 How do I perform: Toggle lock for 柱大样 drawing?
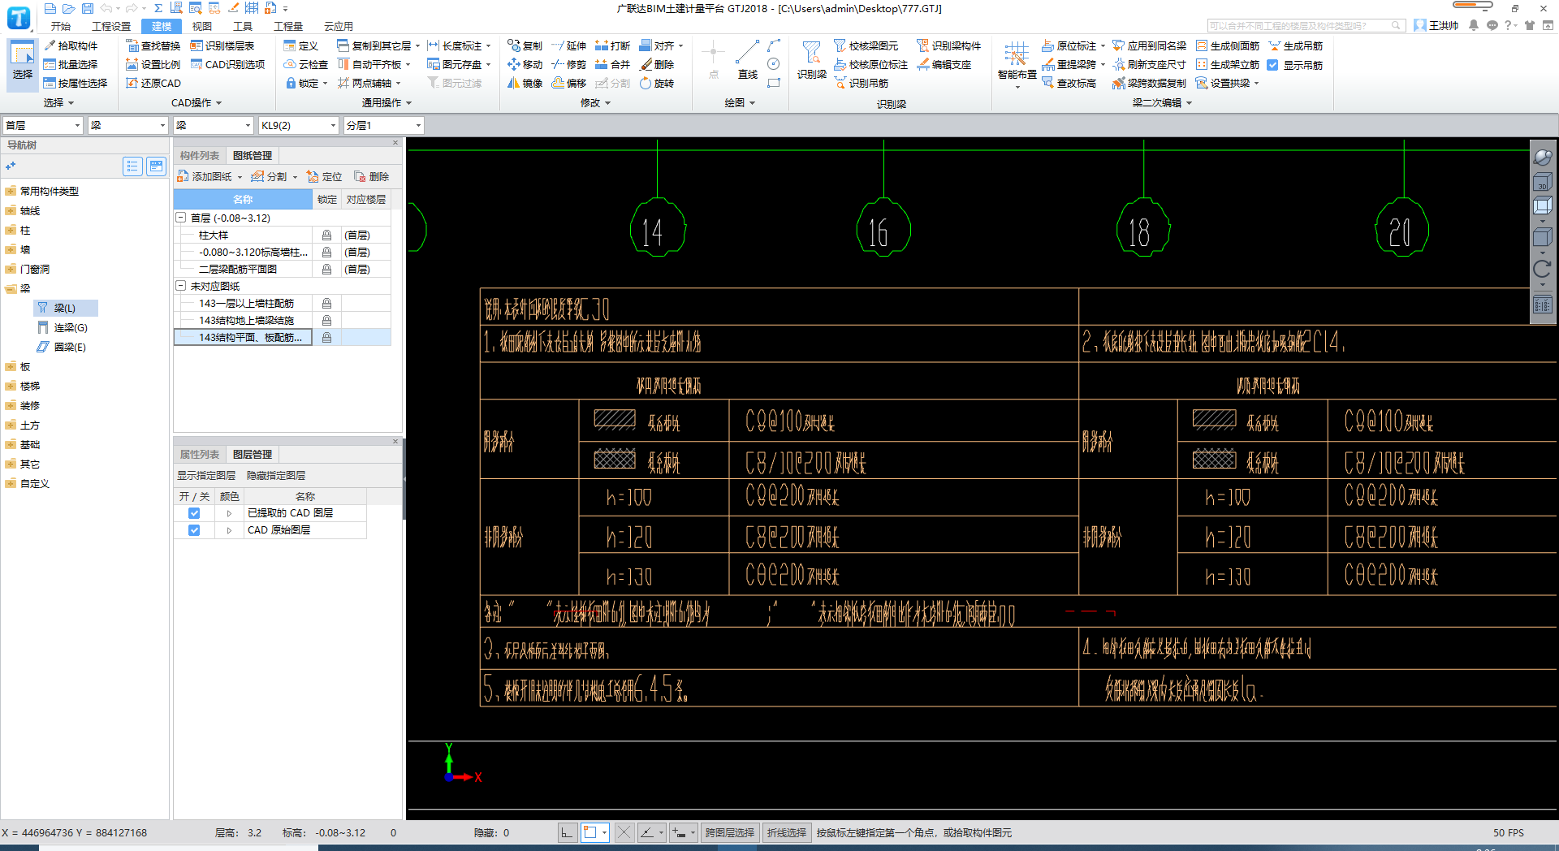click(326, 235)
